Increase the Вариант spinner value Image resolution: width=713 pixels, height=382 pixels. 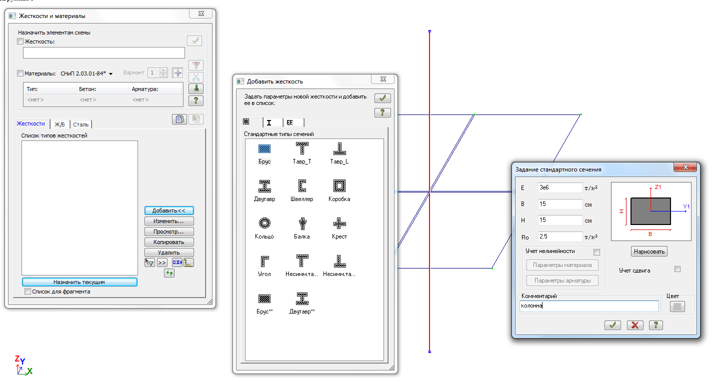[163, 70]
